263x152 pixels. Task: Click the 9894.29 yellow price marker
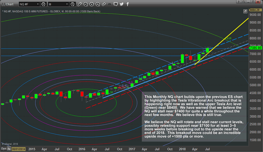[255, 10]
